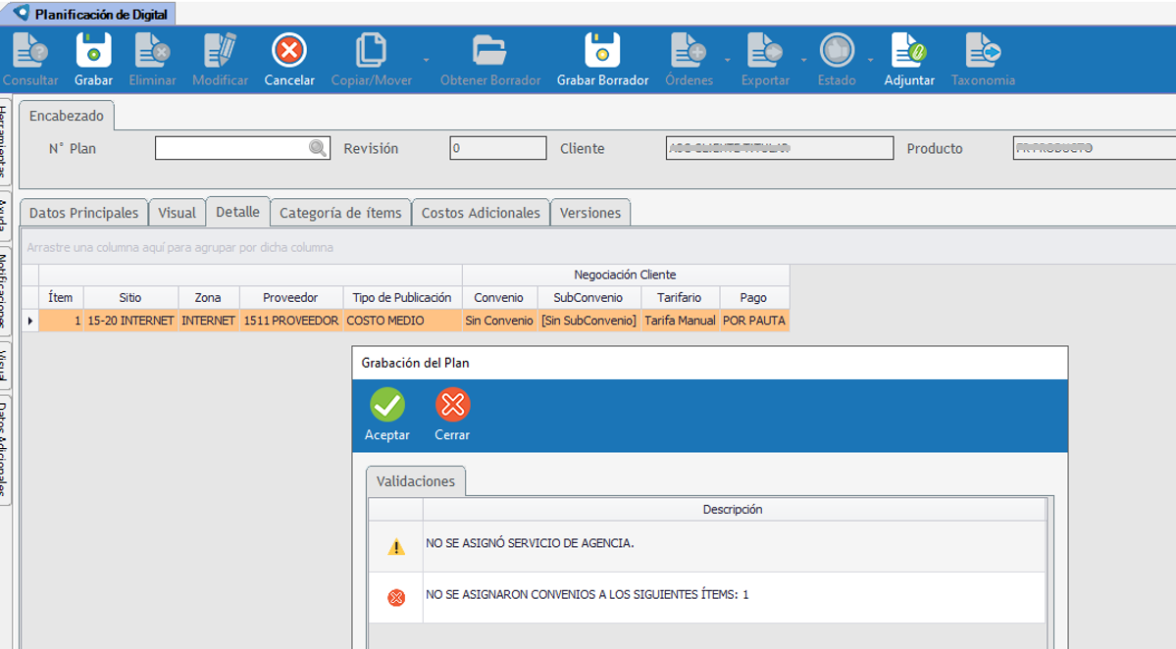Click the Obtener Borrador icon

click(x=489, y=51)
